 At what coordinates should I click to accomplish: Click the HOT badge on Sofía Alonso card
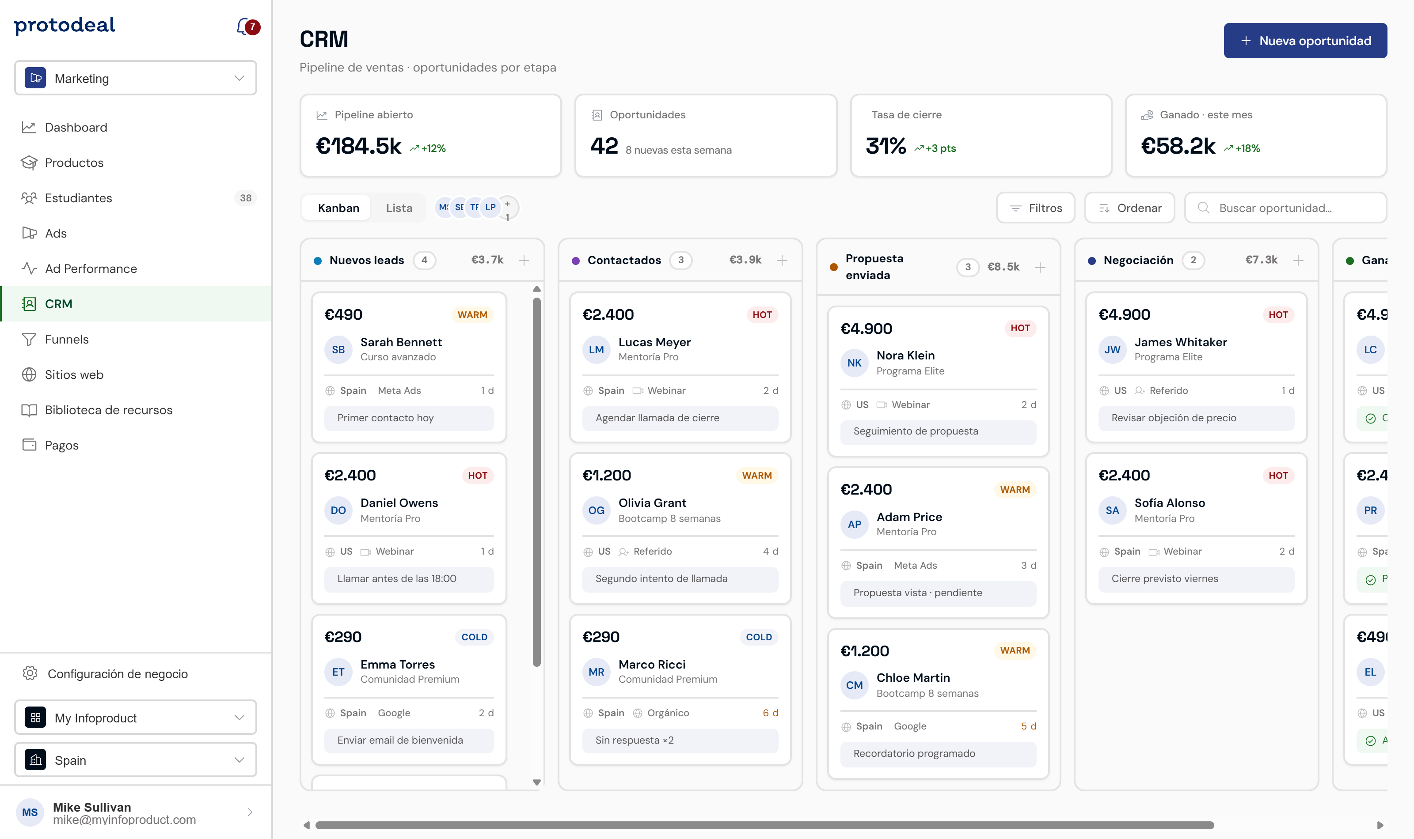click(x=1278, y=476)
